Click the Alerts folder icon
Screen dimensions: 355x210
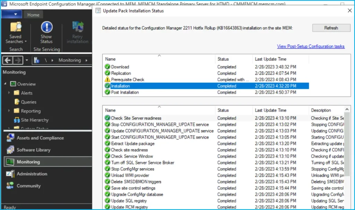pos(17,93)
